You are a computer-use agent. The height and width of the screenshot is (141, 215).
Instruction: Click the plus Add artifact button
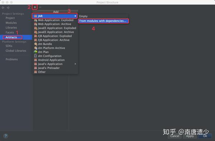[35, 7]
